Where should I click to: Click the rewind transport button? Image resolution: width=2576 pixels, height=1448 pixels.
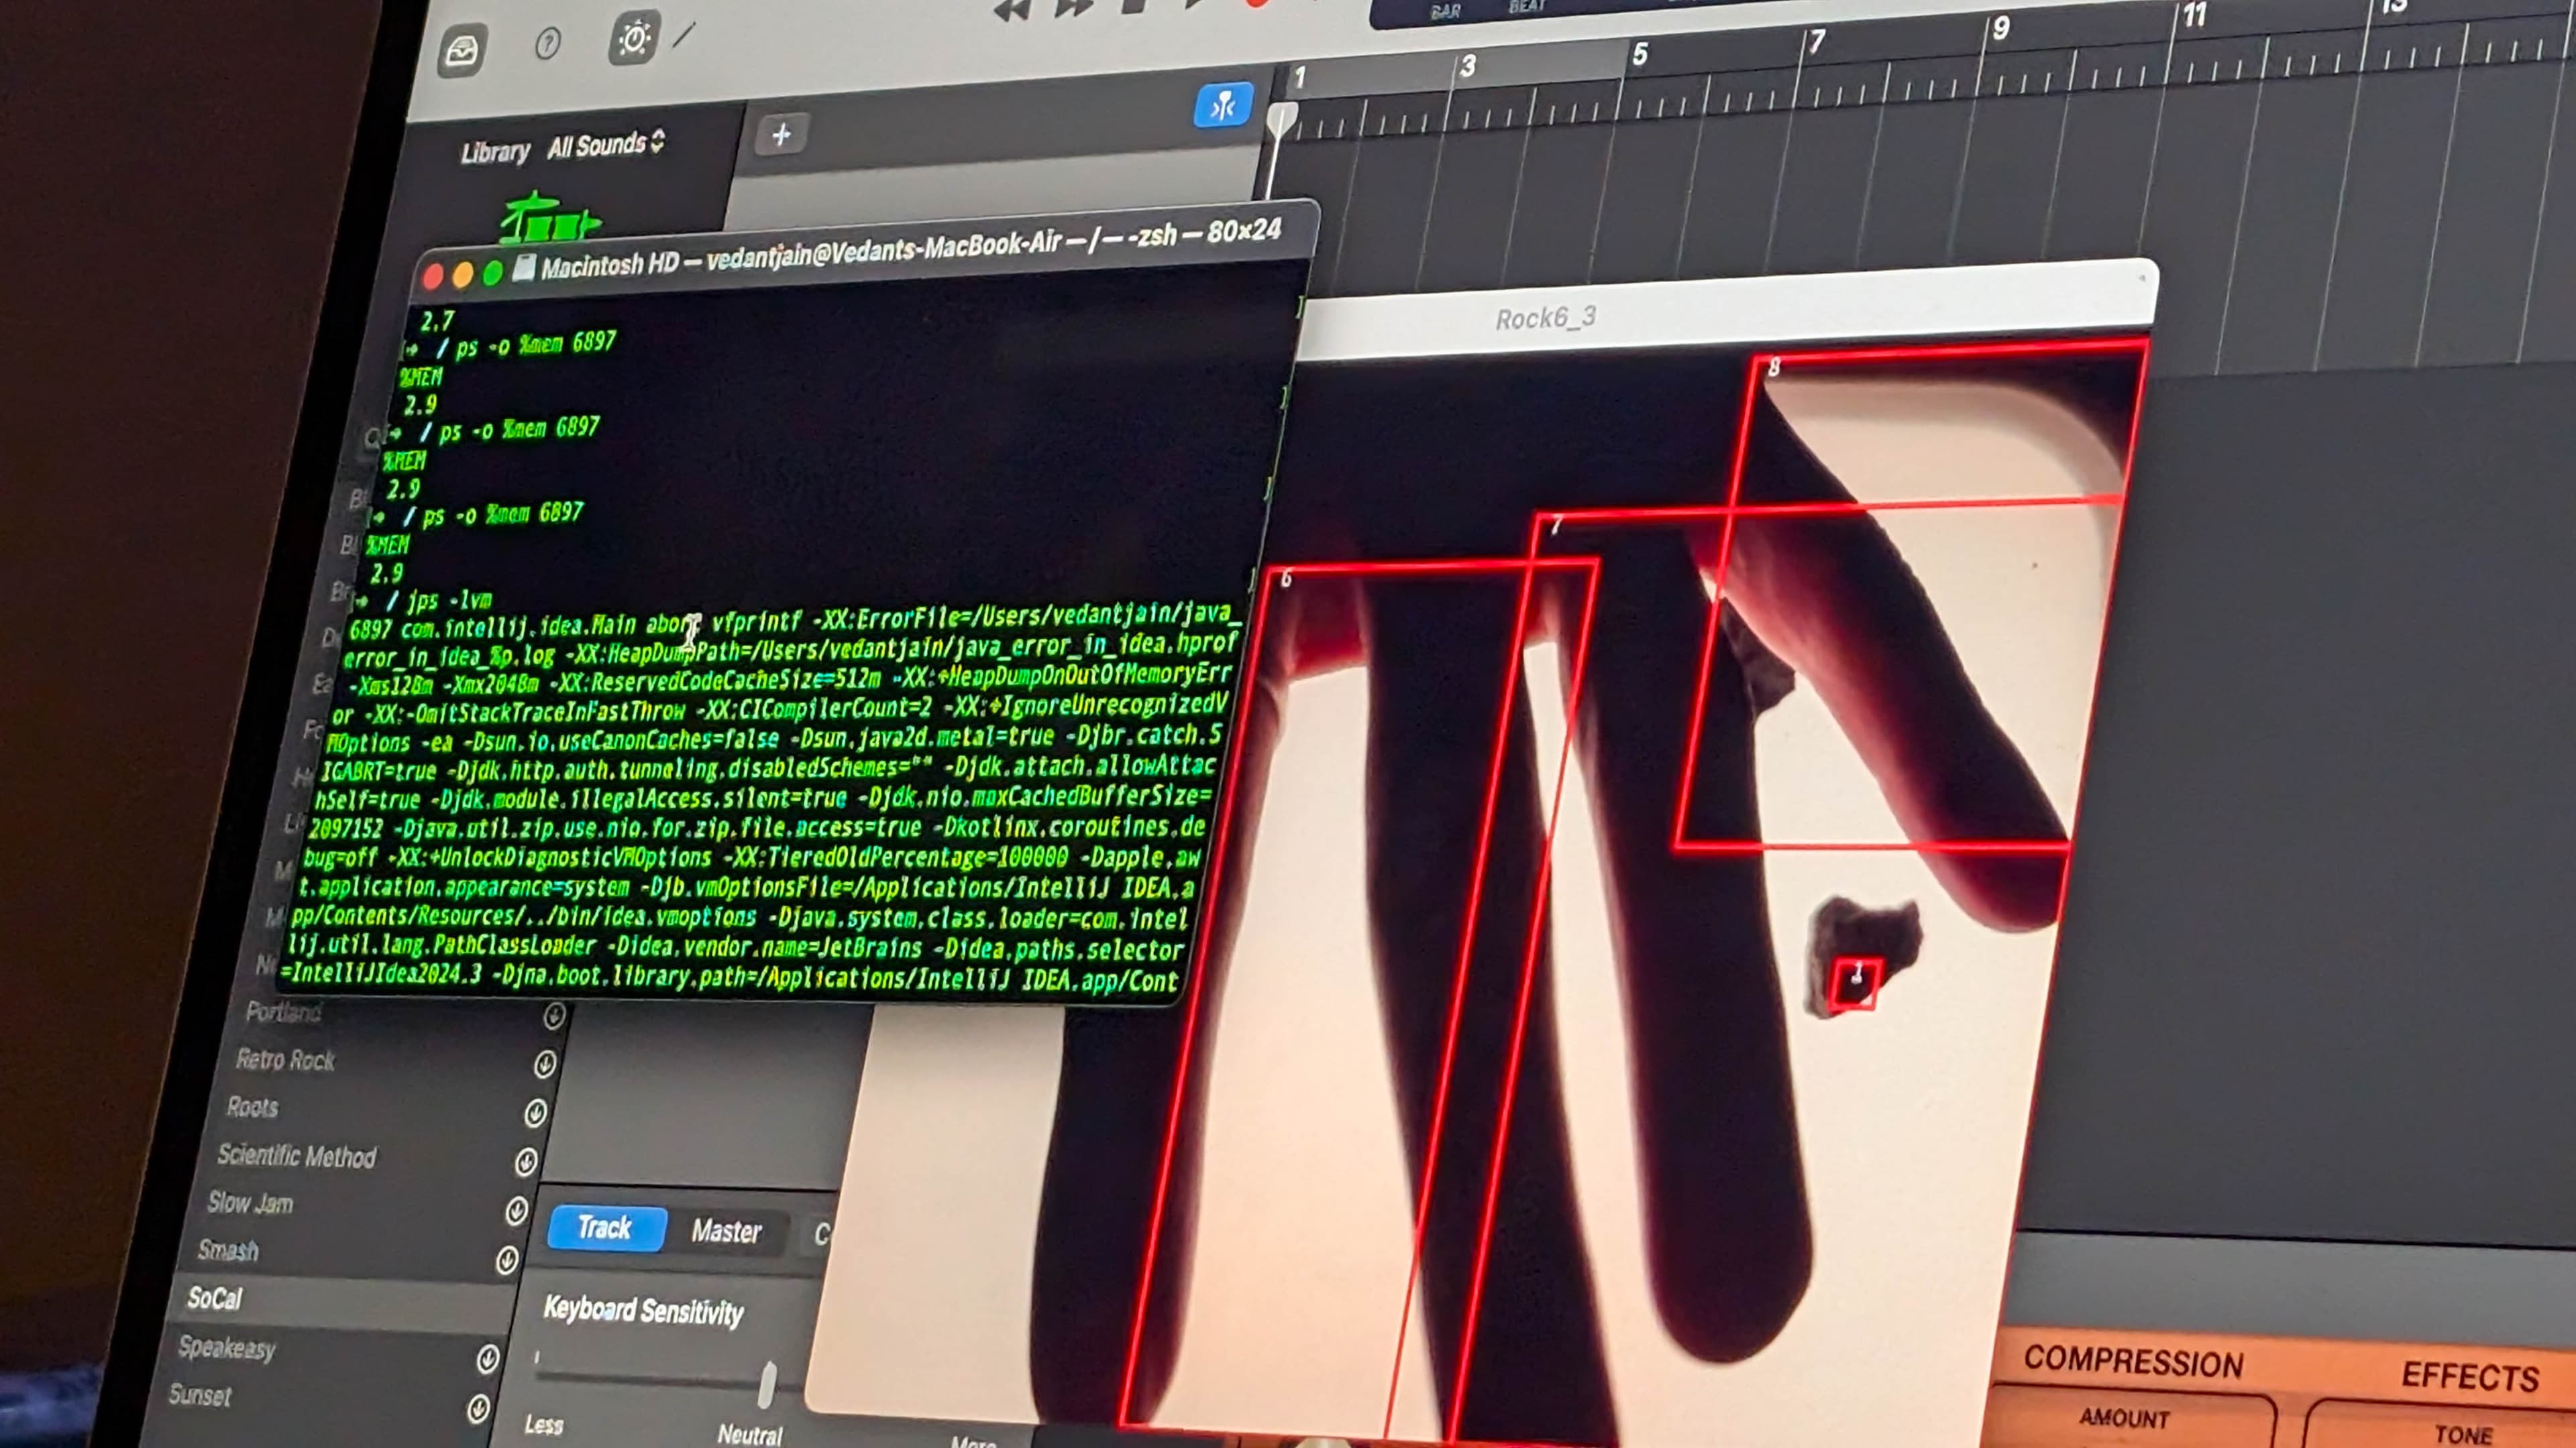[1013, 11]
